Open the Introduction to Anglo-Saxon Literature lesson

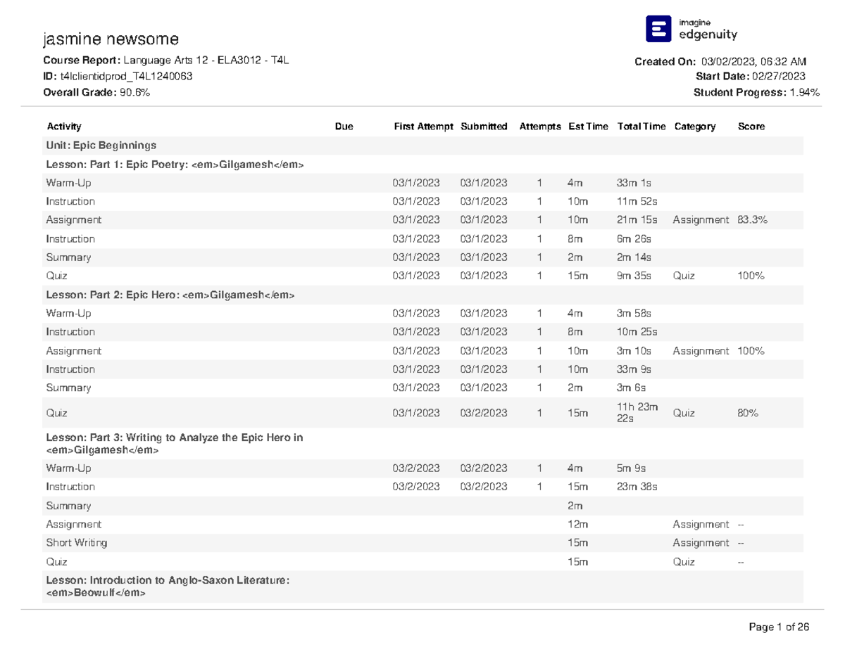point(168,587)
